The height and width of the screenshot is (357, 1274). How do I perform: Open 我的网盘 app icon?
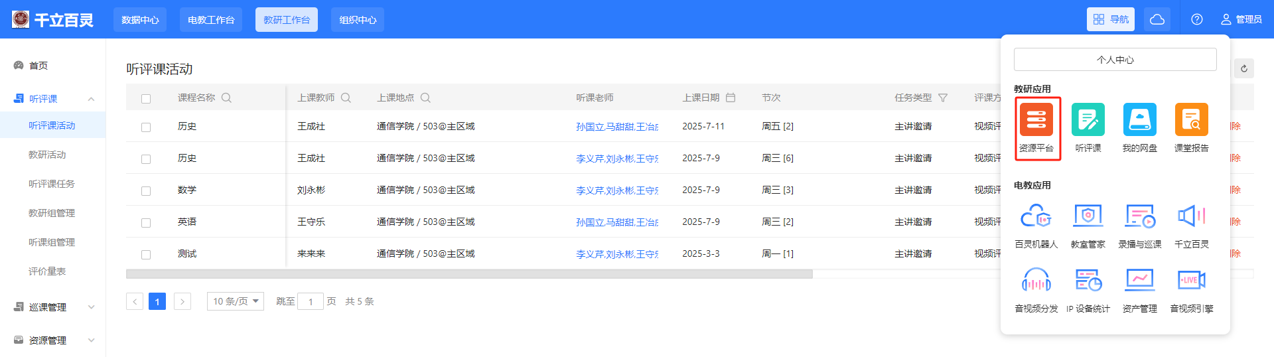click(1139, 120)
